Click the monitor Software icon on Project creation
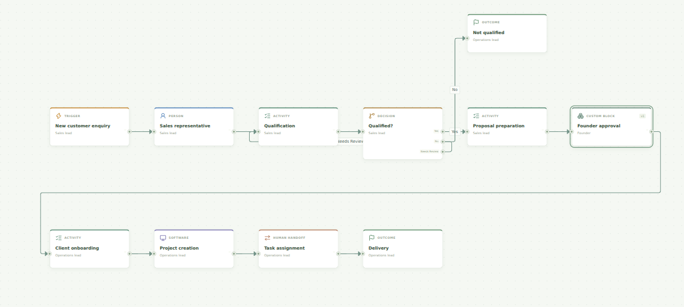Image resolution: width=684 pixels, height=307 pixels. click(163, 238)
